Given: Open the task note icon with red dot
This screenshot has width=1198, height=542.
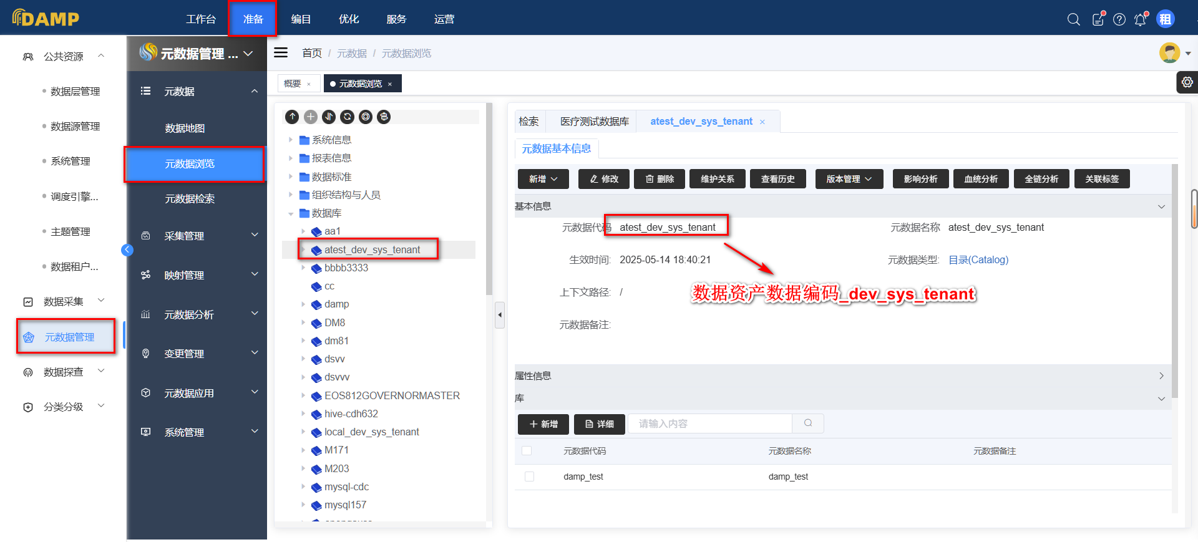Looking at the screenshot, I should pyautogui.click(x=1098, y=19).
